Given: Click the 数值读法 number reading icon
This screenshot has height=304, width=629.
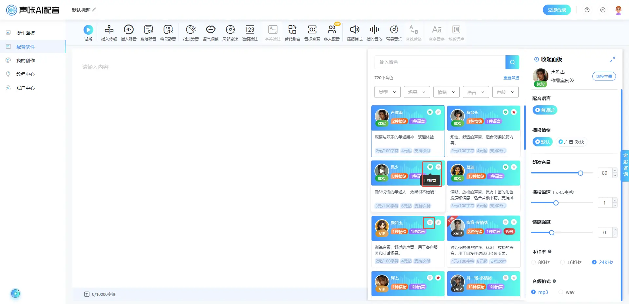Looking at the screenshot, I should tap(250, 30).
